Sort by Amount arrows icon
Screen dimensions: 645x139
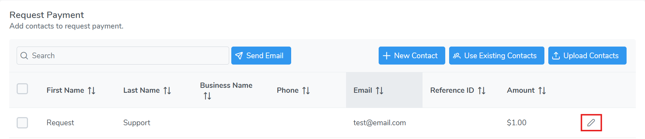pos(542,91)
